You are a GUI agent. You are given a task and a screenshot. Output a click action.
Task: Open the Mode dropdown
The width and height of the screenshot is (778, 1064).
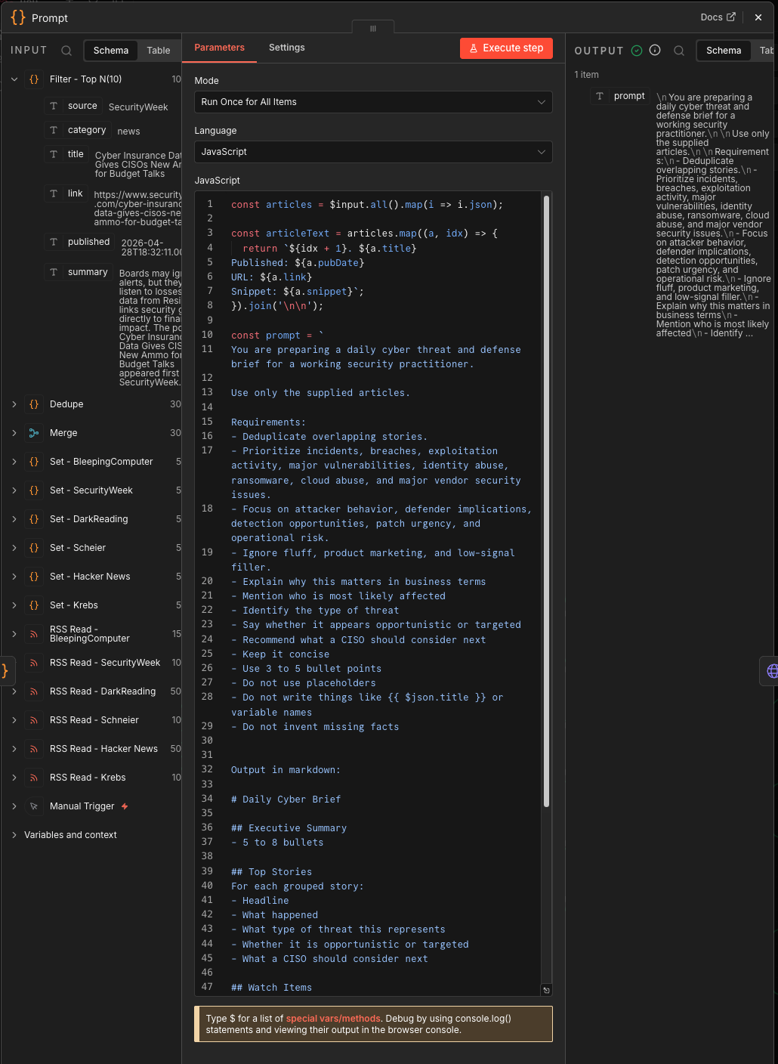click(x=373, y=102)
